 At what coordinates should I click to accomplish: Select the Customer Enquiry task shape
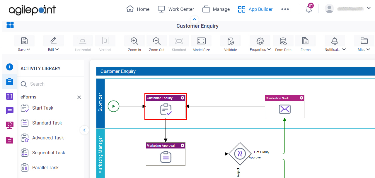pos(166,106)
